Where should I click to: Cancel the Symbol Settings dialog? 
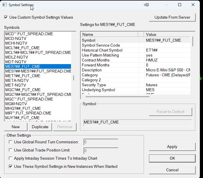click(172, 170)
